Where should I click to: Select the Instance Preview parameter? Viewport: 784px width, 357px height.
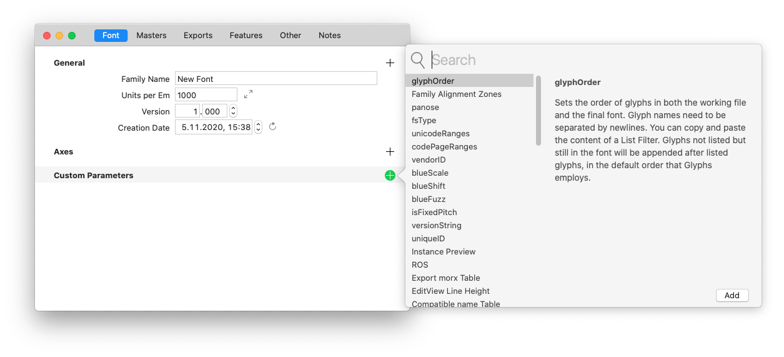coord(470,251)
